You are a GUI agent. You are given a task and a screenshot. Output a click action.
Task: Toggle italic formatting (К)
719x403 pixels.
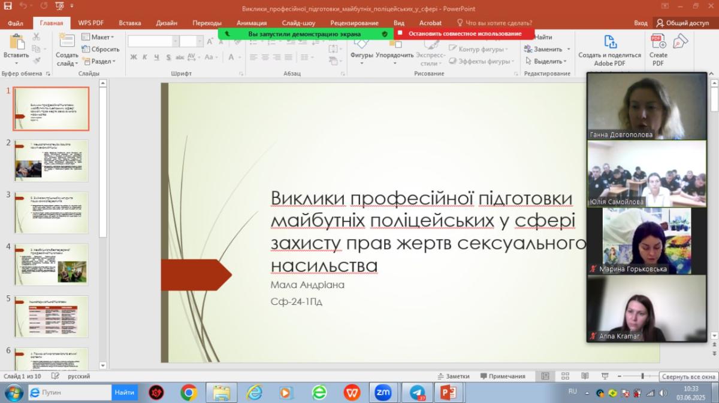tap(145, 57)
